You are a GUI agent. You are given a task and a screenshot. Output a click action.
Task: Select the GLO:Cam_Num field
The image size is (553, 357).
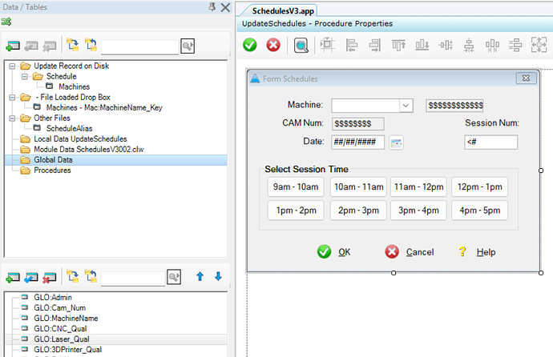[x=59, y=308]
